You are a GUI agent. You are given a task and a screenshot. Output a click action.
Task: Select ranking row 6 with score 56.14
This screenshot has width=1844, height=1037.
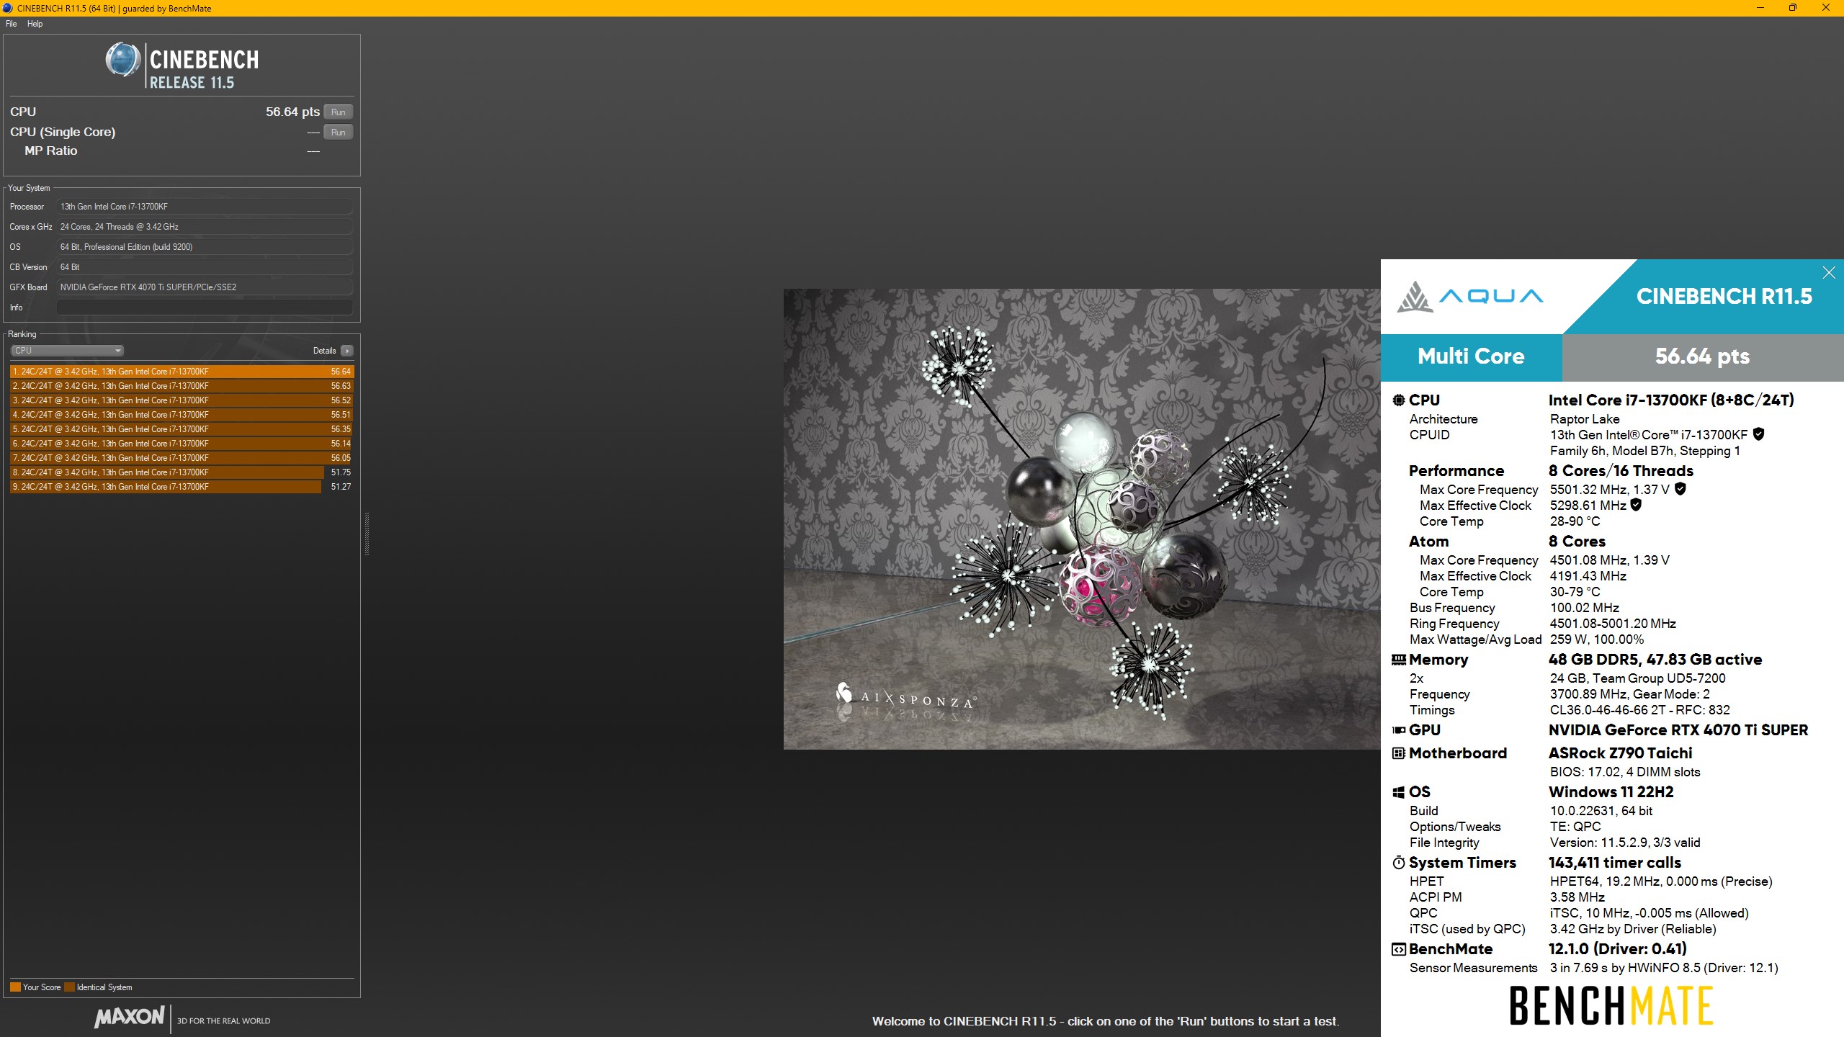click(x=182, y=444)
